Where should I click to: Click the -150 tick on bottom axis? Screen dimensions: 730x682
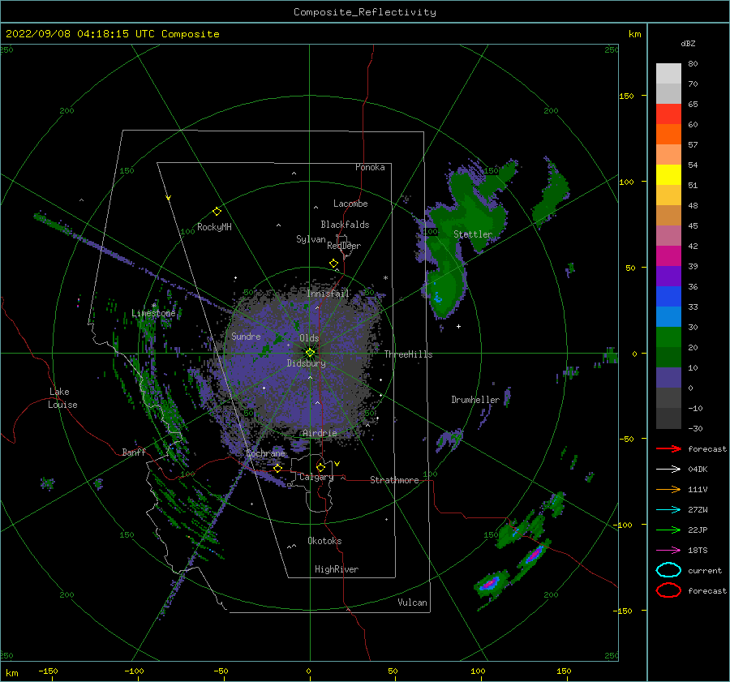(48, 671)
